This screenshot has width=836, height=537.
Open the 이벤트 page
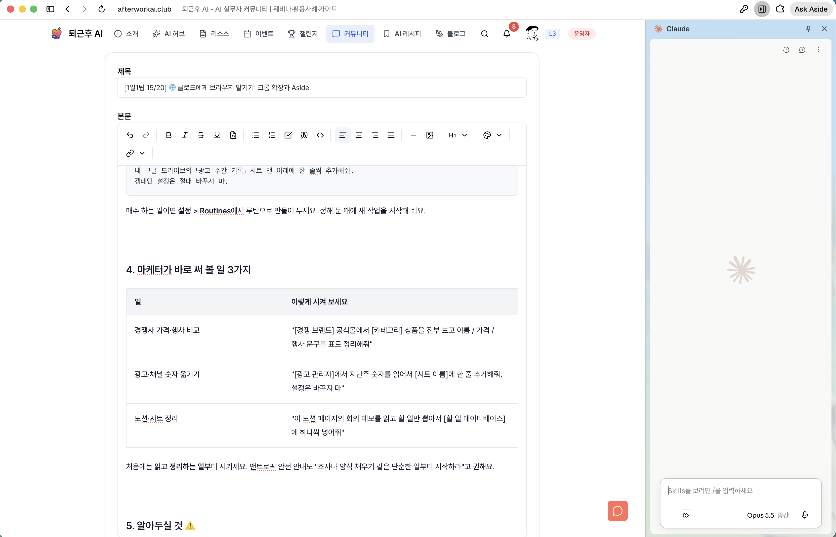(259, 34)
